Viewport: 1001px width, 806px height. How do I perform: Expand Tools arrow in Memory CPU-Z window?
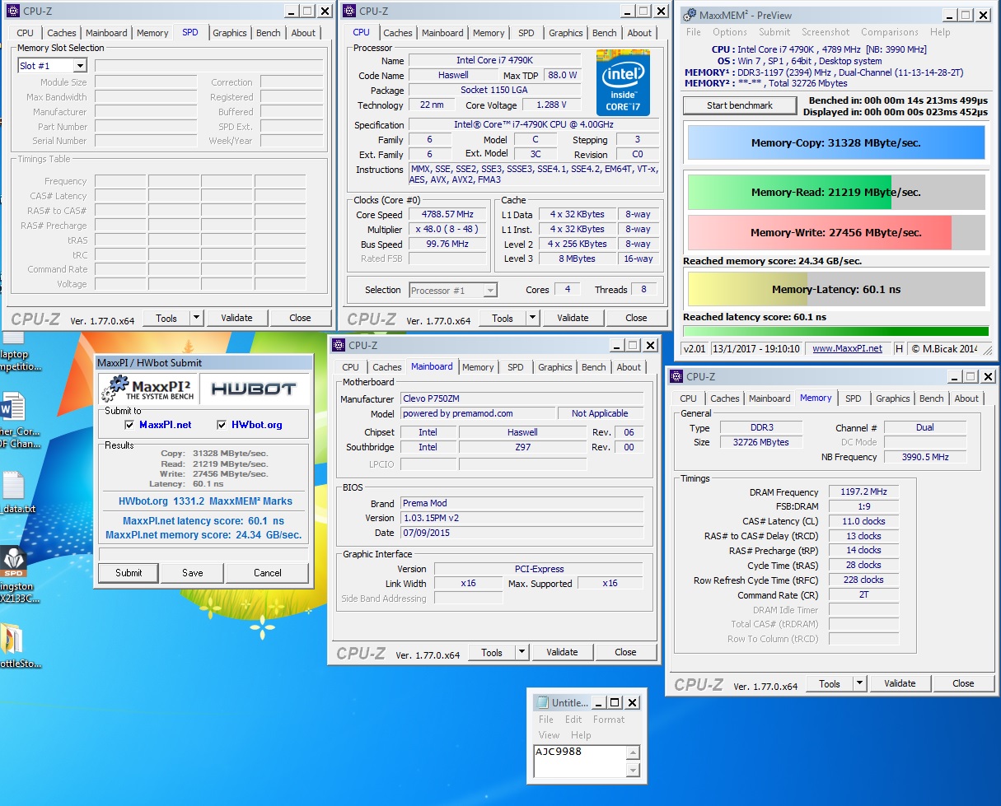click(859, 683)
